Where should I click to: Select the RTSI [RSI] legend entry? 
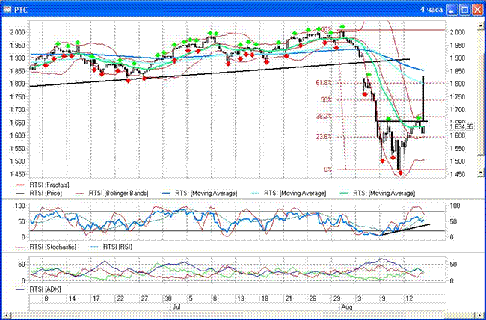coord(111,247)
